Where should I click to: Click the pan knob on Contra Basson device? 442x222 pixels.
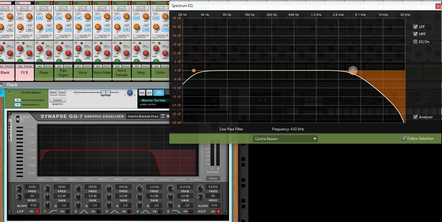(x=130, y=93)
